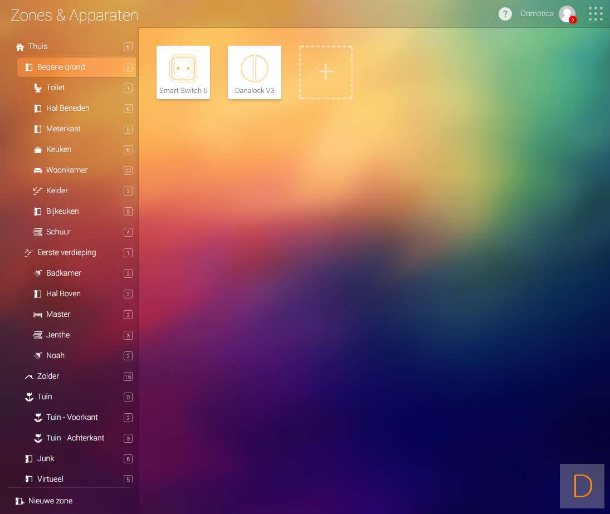Click the Toilet zone icon
Screen dimensions: 610x514
(x=38, y=88)
